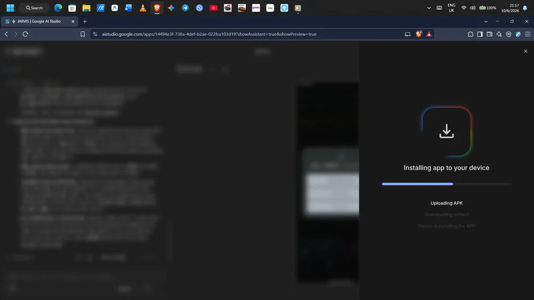The width and height of the screenshot is (534, 300).
Task: Open the Windows Start menu
Action: click(x=10, y=8)
